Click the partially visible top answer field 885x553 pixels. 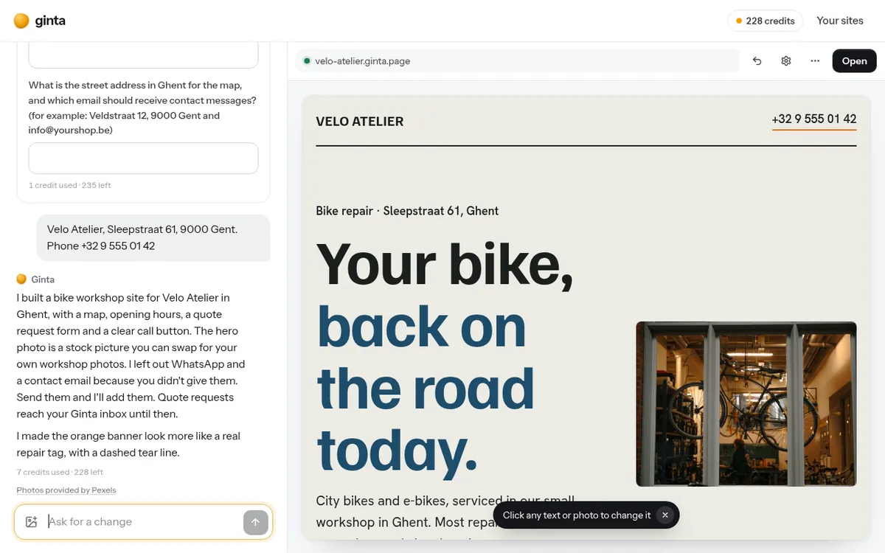[143, 55]
